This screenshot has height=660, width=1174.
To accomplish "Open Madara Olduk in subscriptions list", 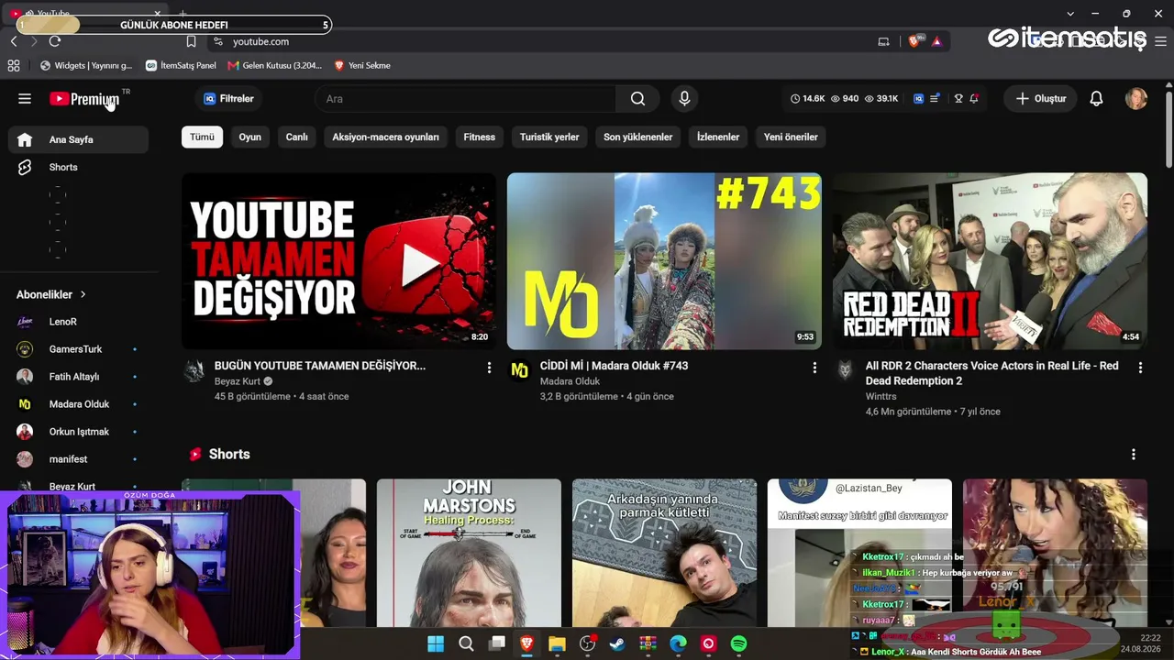I will (x=79, y=404).
